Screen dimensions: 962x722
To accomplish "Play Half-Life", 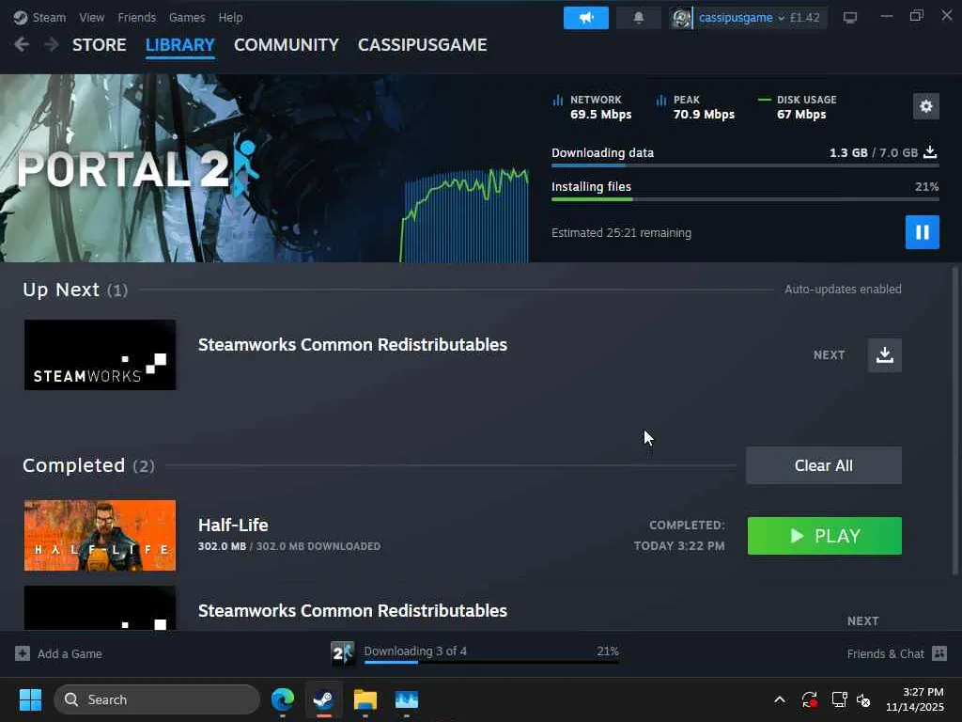I will [x=824, y=536].
